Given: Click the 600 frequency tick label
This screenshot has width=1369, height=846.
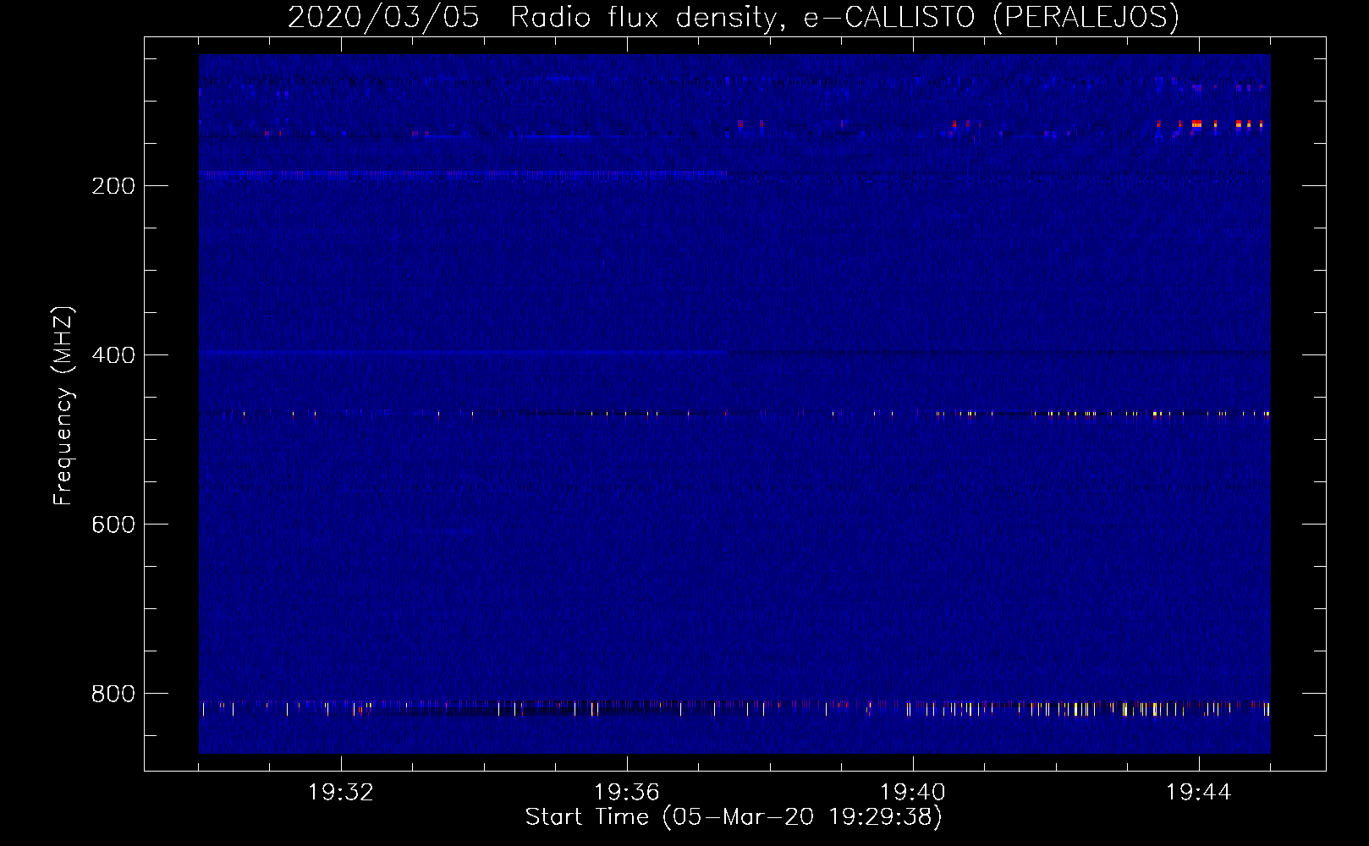Looking at the screenshot, I should coord(113,525).
